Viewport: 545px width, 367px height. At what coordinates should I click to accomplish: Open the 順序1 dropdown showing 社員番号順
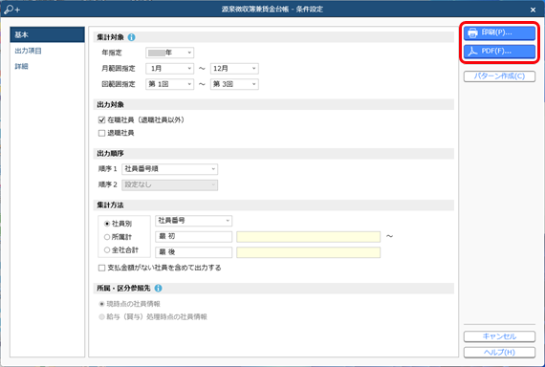tap(169, 169)
